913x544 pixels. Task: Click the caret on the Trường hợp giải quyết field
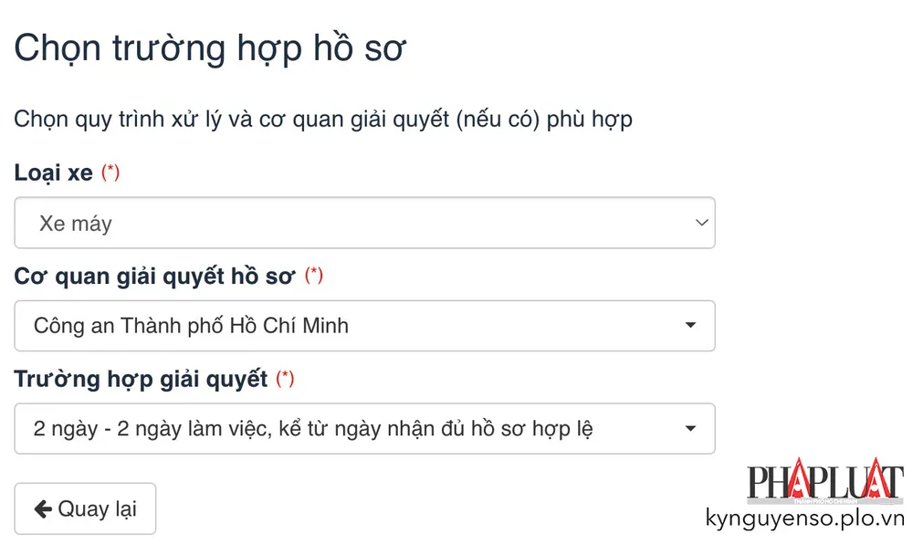pyautogui.click(x=689, y=428)
